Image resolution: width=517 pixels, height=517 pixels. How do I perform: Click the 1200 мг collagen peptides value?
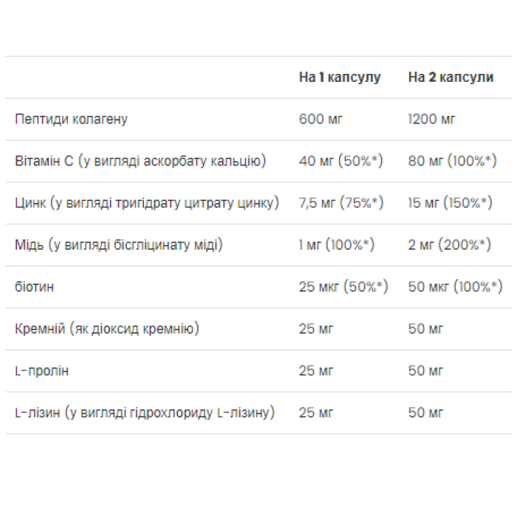click(432, 119)
